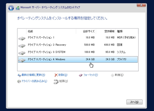Click drive icon of SYSTEM partition row
The width and height of the screenshot is (154, 111).
(22, 53)
